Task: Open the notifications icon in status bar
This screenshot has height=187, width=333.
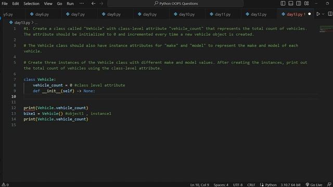Action: pyautogui.click(x=329, y=185)
